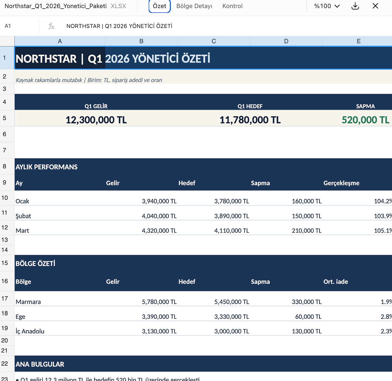Open the Kontrol sheet tab

pyautogui.click(x=232, y=6)
